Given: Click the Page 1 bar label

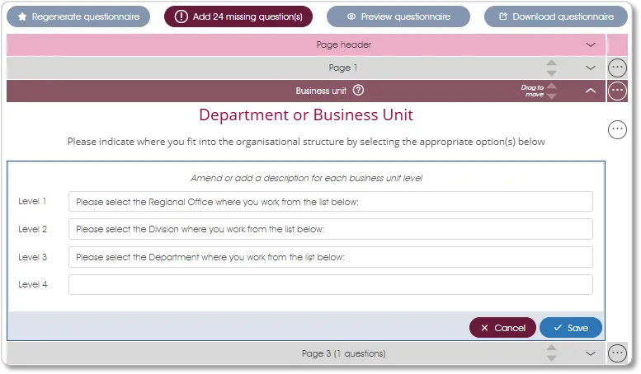Looking at the screenshot, I should point(343,68).
